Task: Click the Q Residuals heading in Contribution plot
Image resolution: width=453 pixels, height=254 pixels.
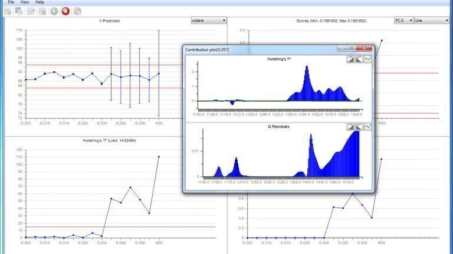Action: click(x=278, y=126)
